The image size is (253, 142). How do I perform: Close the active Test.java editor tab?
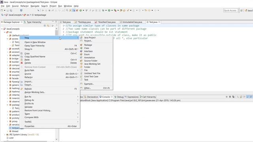pyautogui.click(x=159, y=22)
